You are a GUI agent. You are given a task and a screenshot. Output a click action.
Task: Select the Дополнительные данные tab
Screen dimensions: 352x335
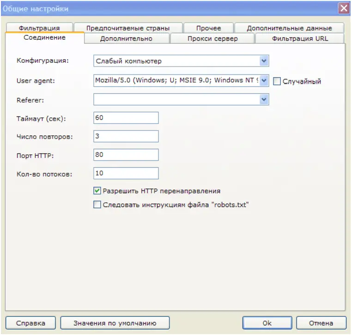[x=289, y=28]
